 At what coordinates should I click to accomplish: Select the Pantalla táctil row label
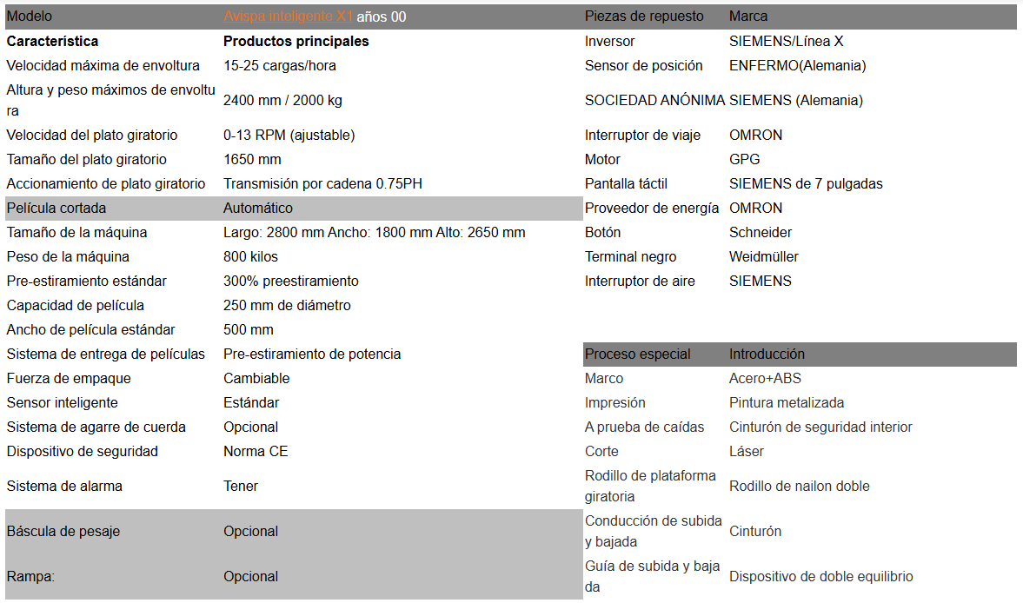click(x=626, y=183)
